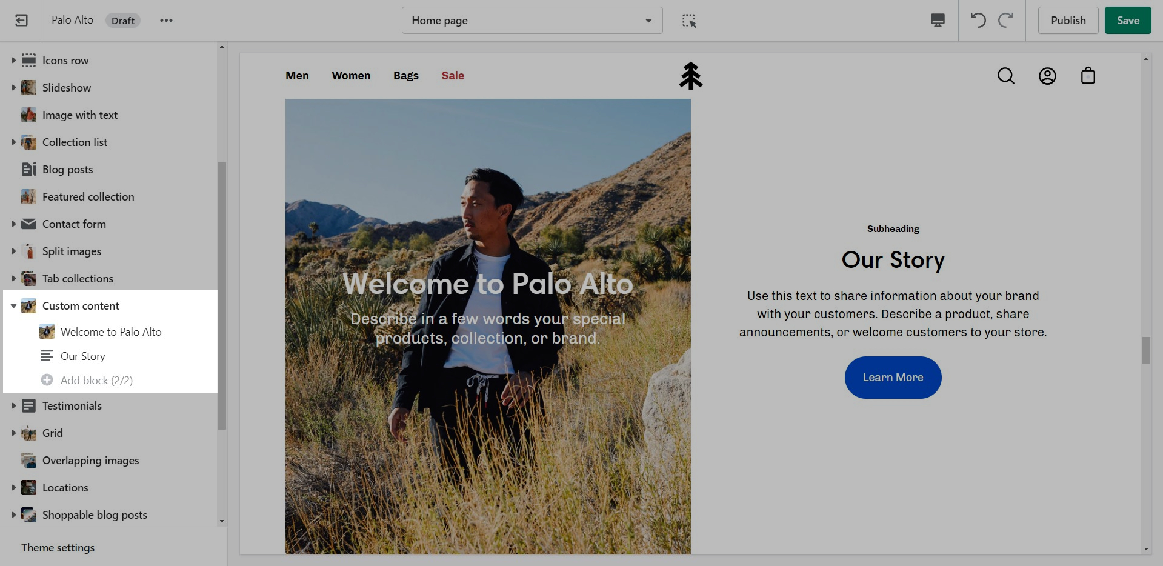The image size is (1163, 566).
Task: Click the exit editor back icon
Action: pos(21,21)
